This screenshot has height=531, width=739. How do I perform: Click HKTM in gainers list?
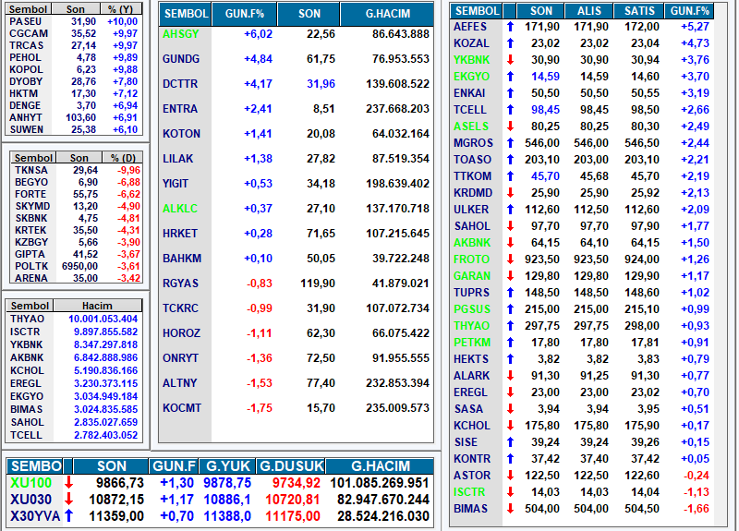tap(24, 93)
